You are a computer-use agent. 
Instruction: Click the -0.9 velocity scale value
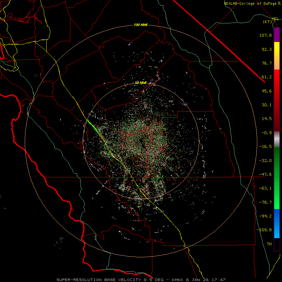point(267,133)
